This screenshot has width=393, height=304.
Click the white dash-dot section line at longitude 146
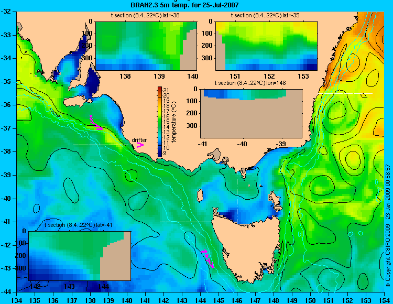[237, 193]
